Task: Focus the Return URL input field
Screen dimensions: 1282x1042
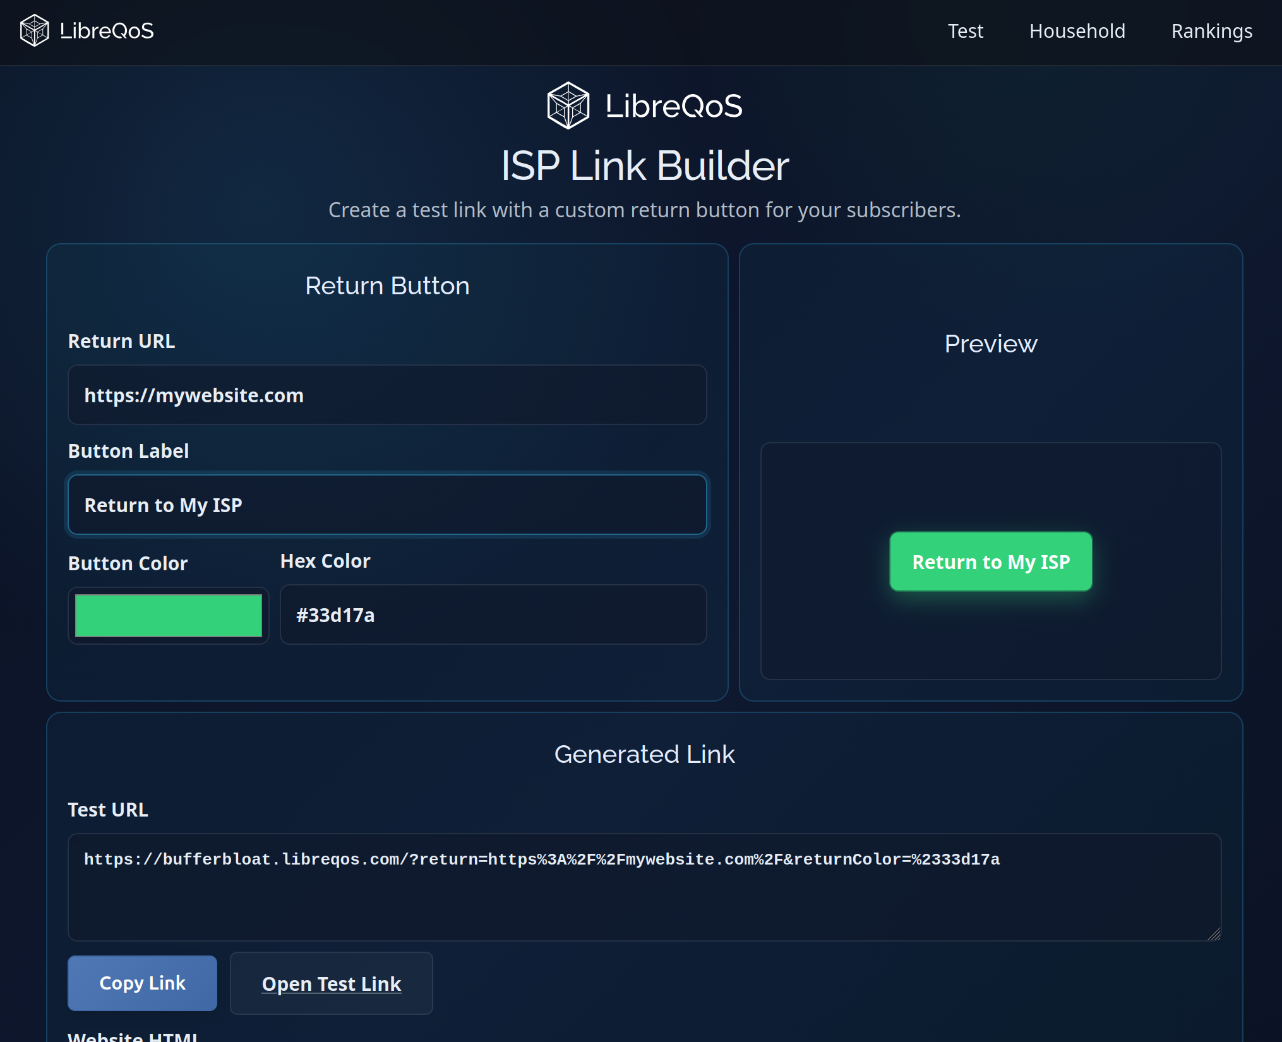Action: tap(387, 395)
